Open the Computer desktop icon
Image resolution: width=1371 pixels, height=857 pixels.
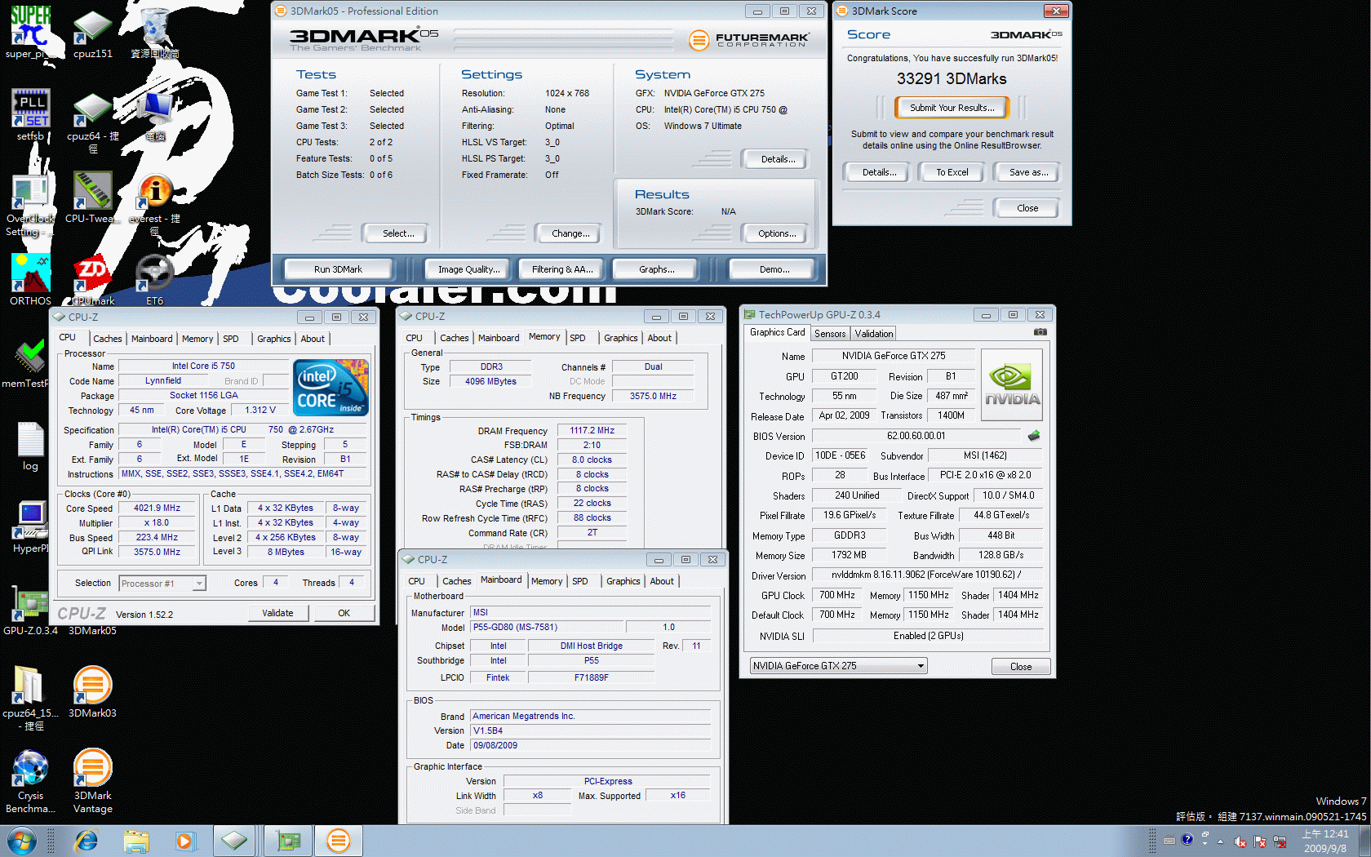[x=155, y=114]
